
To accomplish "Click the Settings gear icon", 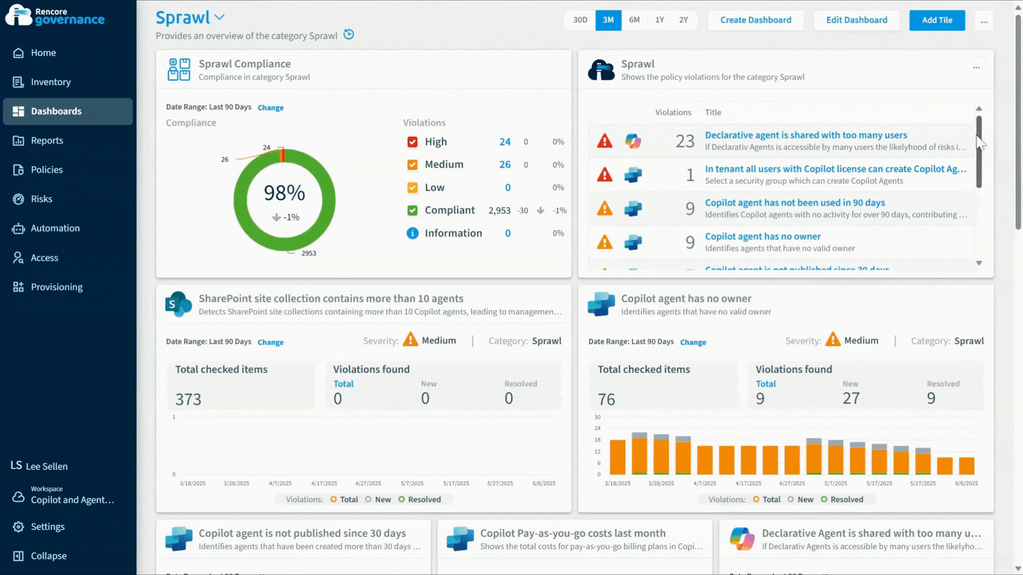I will click(18, 527).
